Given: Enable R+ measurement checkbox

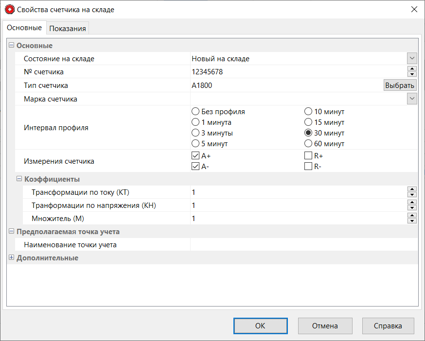Looking at the screenshot, I should point(308,156).
